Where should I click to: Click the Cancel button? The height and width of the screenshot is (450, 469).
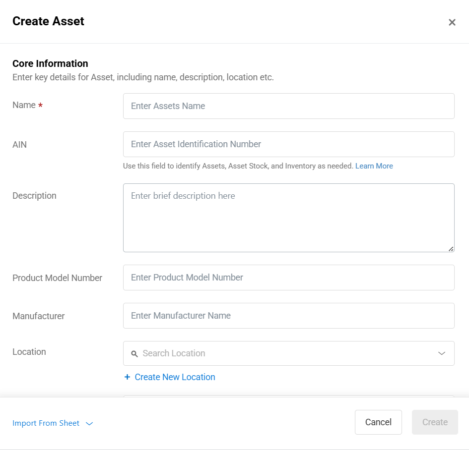pos(378,422)
